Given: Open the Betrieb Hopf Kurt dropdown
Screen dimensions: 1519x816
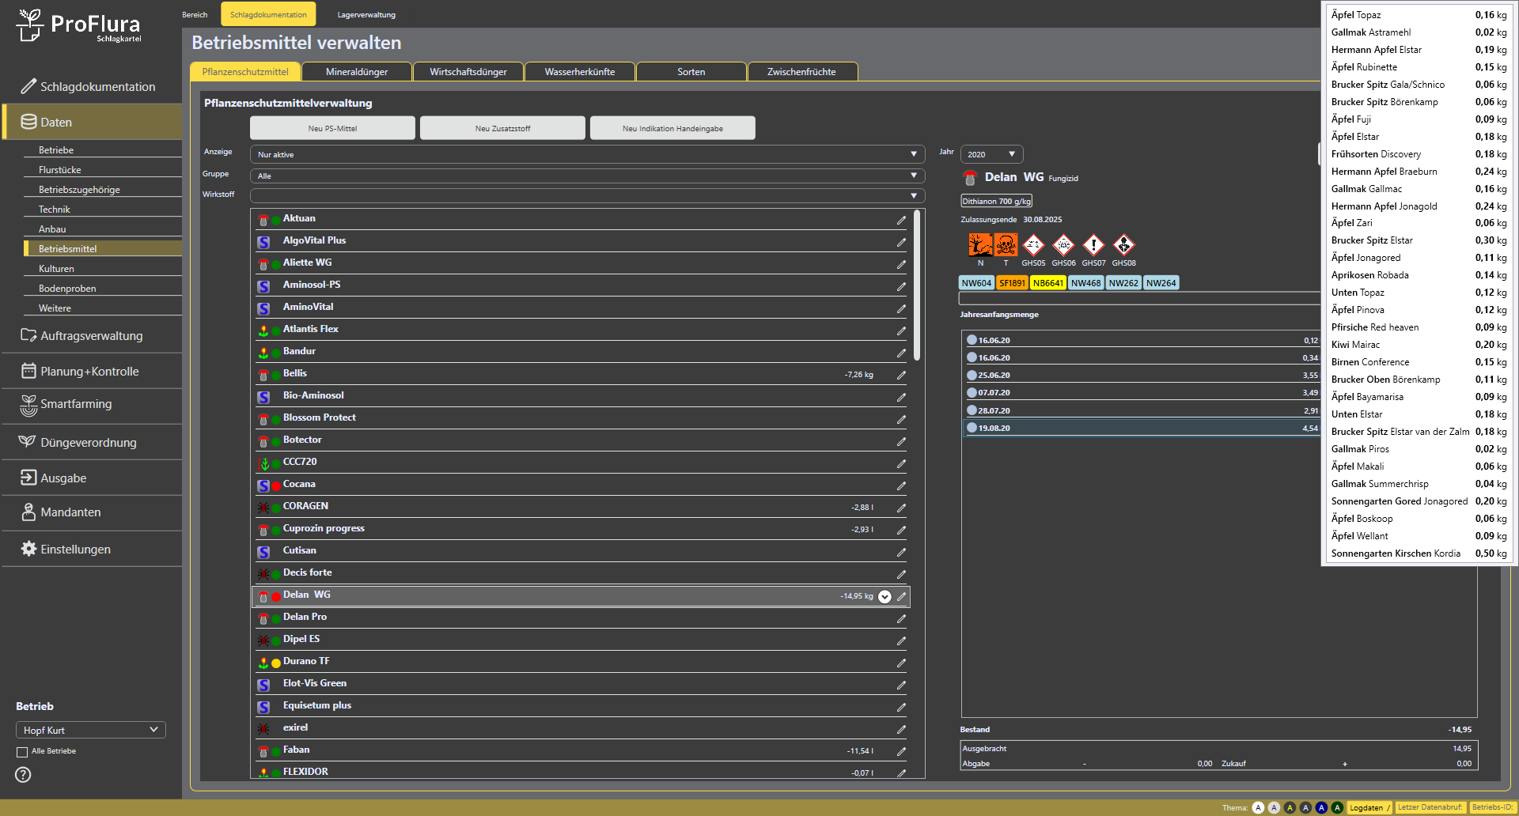Looking at the screenshot, I should click(90, 730).
